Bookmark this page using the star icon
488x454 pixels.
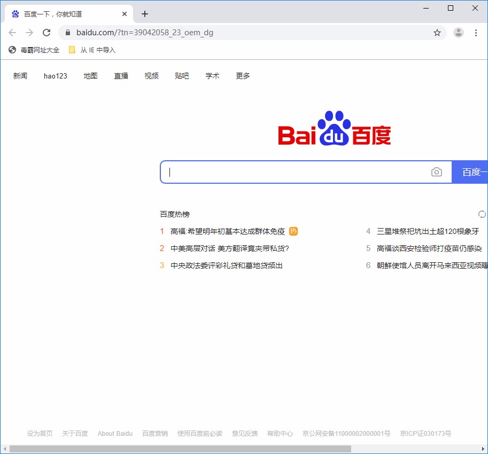click(x=437, y=33)
